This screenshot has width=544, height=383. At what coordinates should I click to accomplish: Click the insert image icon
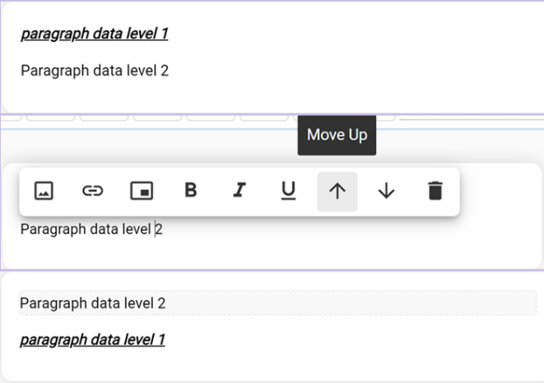tap(44, 191)
